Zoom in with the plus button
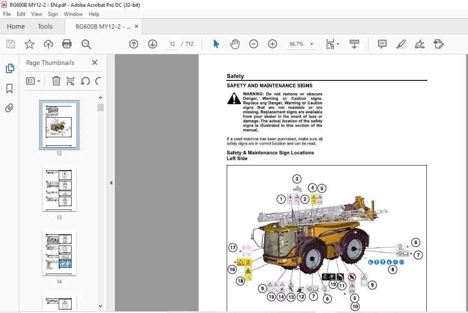 point(272,44)
